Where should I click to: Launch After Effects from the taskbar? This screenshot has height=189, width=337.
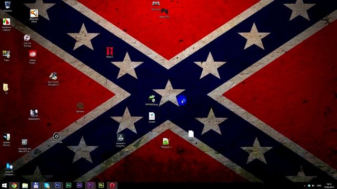click(80, 185)
